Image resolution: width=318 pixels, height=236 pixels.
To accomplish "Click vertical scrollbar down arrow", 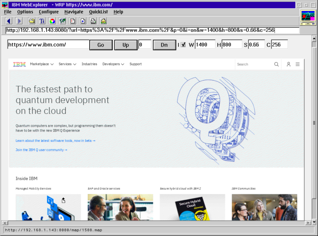I will pos(314,222).
